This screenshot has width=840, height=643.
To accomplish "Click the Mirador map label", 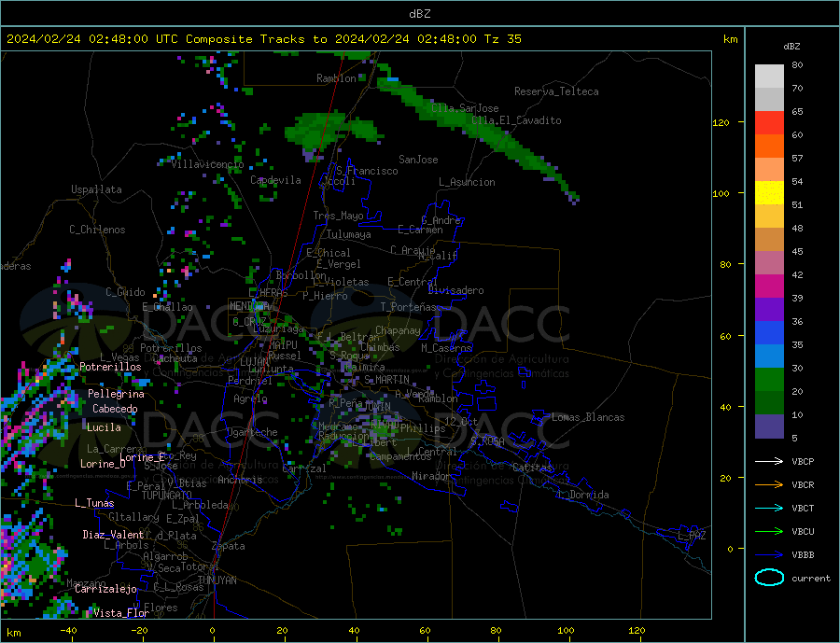I will (x=432, y=476).
